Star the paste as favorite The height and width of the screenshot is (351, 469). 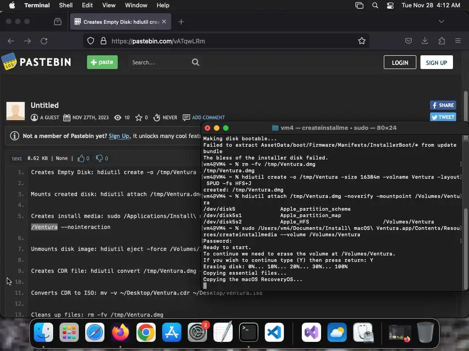(138, 117)
